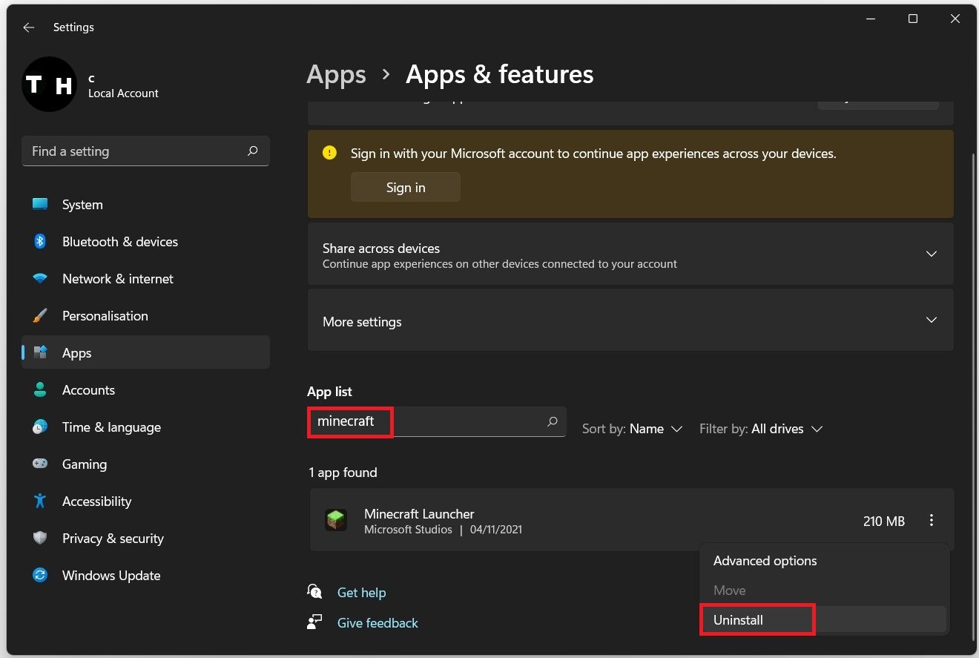Click the Minecraft Launcher grass block icon

click(336, 520)
